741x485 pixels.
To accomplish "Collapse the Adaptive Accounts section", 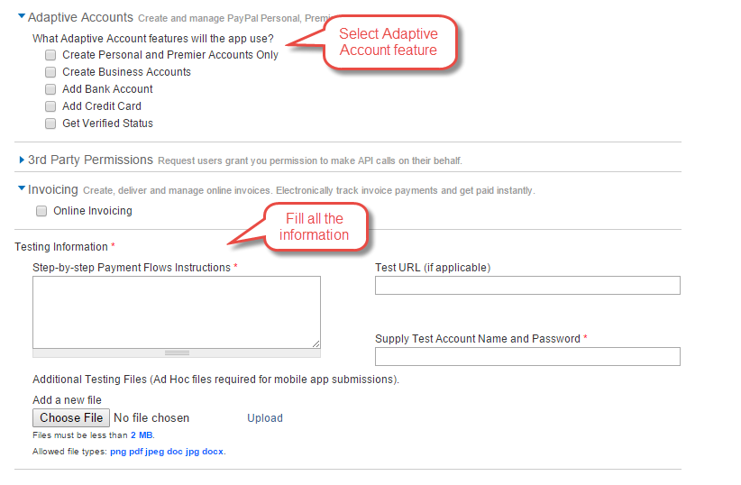I will (x=22, y=16).
